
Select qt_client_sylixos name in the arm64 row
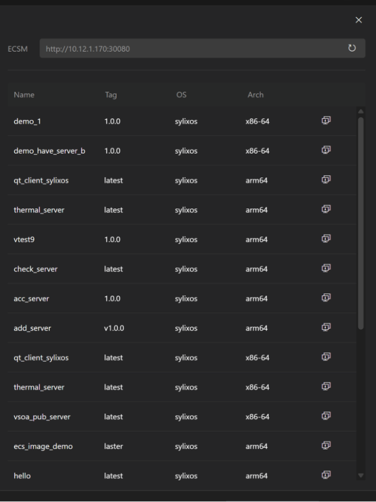click(x=41, y=180)
